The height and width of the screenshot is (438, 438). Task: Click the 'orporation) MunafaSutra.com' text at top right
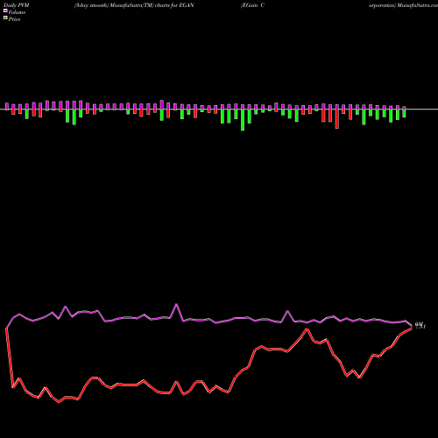tap(403, 5)
